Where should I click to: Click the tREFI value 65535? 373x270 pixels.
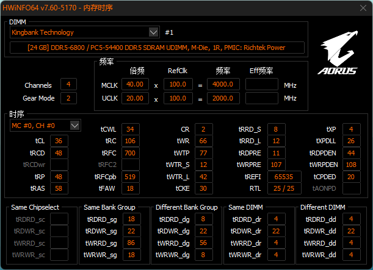284,177
